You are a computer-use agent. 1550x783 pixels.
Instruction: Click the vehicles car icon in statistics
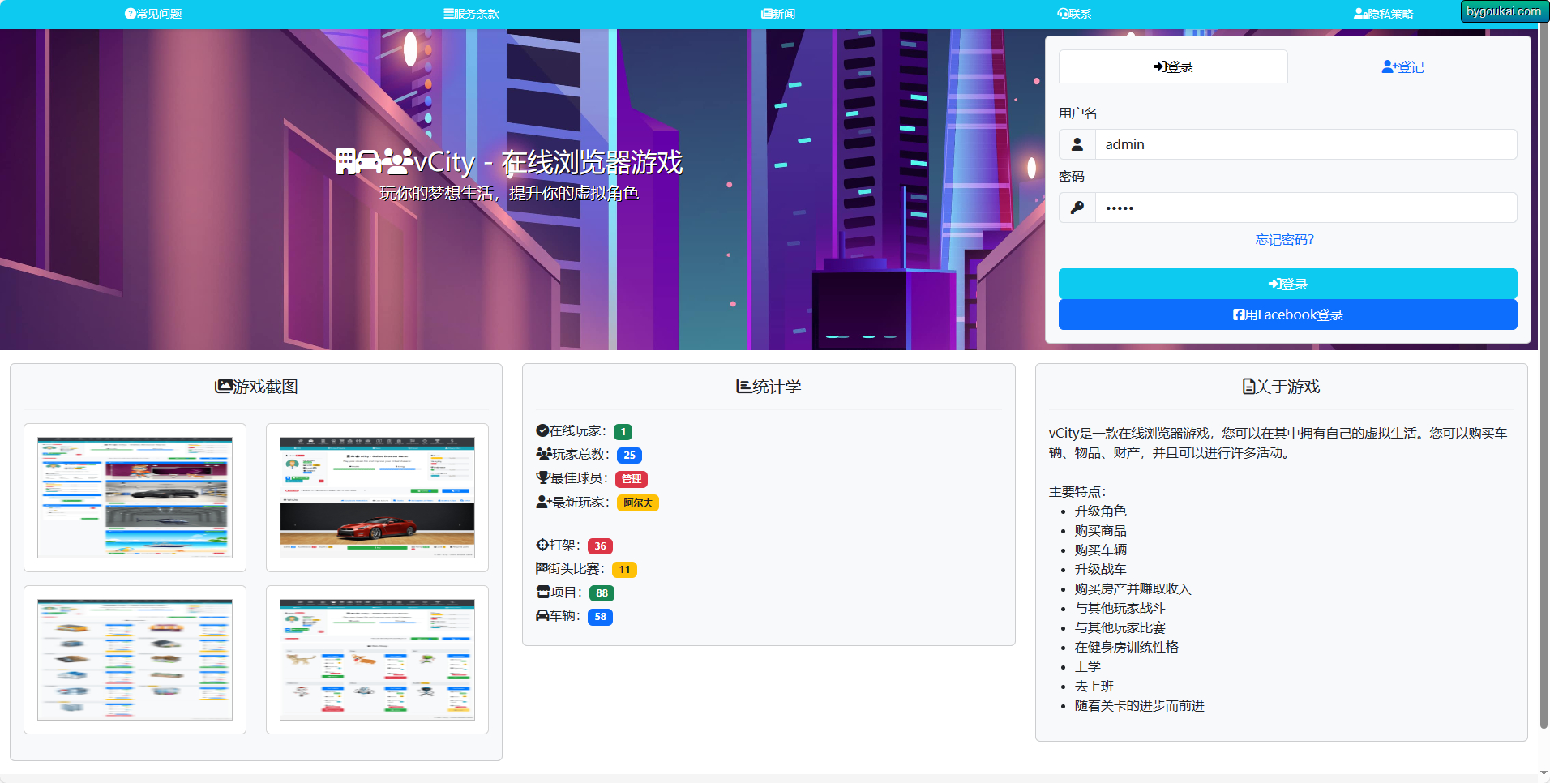(542, 616)
